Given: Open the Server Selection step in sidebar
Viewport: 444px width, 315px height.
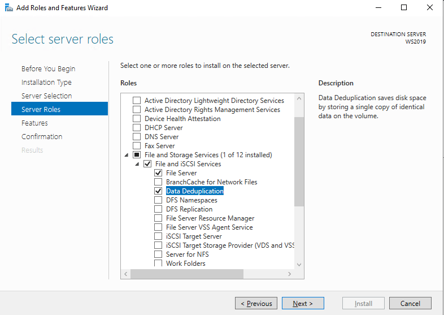Looking at the screenshot, I should click(46, 96).
